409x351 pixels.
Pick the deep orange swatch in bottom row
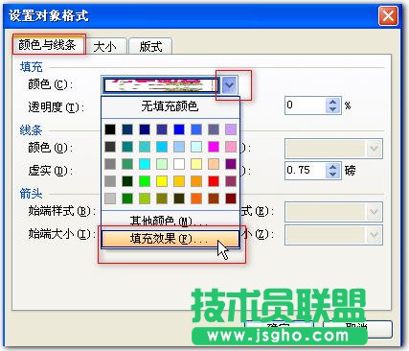point(196,199)
